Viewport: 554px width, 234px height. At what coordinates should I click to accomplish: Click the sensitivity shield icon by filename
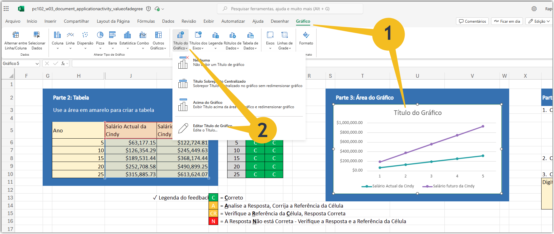click(x=148, y=9)
